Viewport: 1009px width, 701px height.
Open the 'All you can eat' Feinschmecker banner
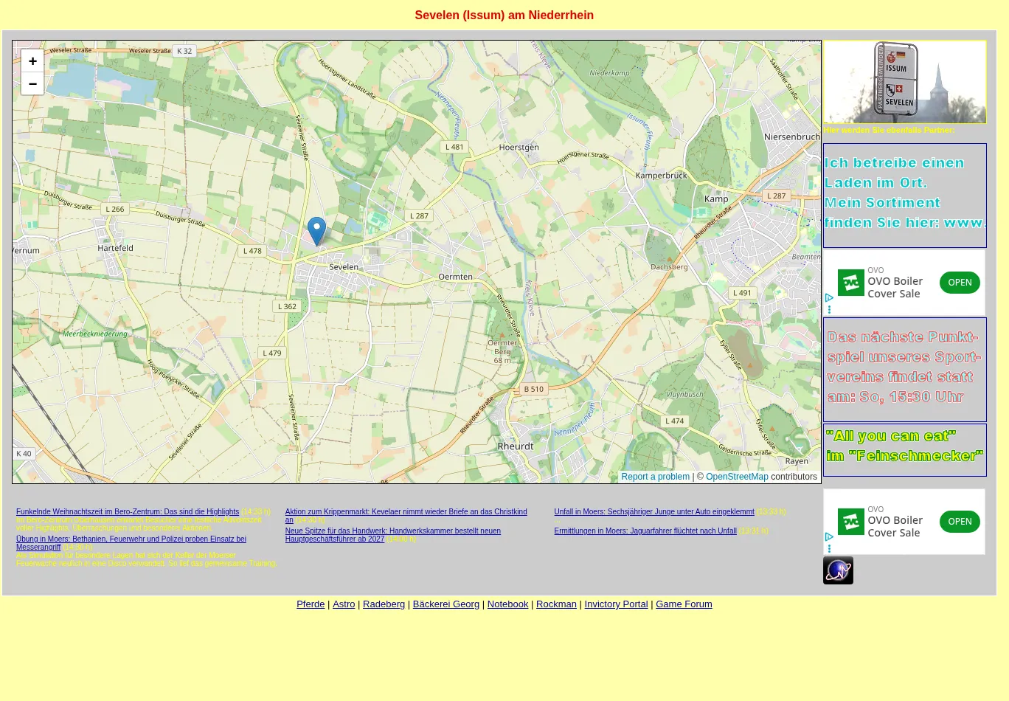click(x=904, y=449)
